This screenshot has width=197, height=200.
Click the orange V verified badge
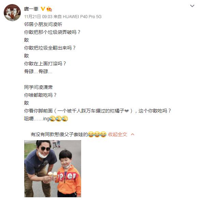click(43, 9)
